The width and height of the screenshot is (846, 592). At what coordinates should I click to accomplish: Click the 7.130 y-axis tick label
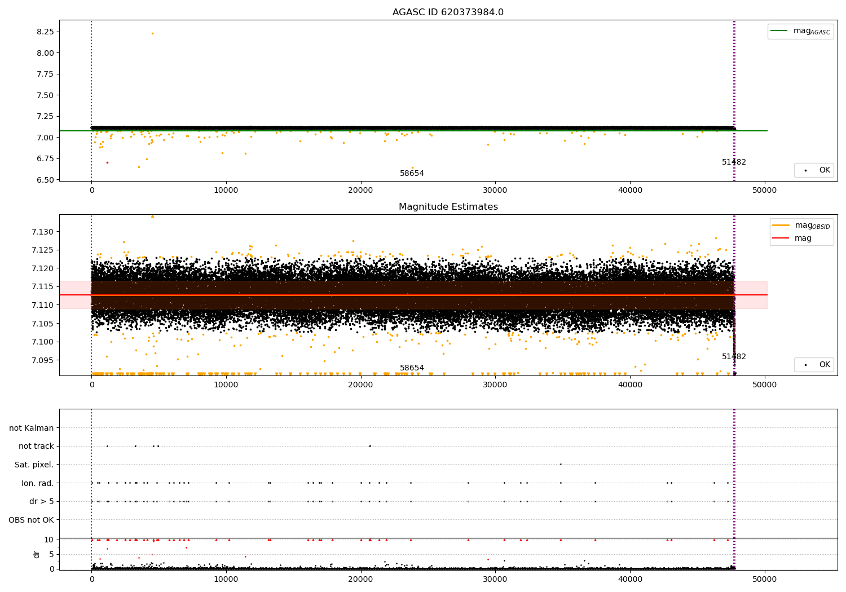pyautogui.click(x=42, y=232)
